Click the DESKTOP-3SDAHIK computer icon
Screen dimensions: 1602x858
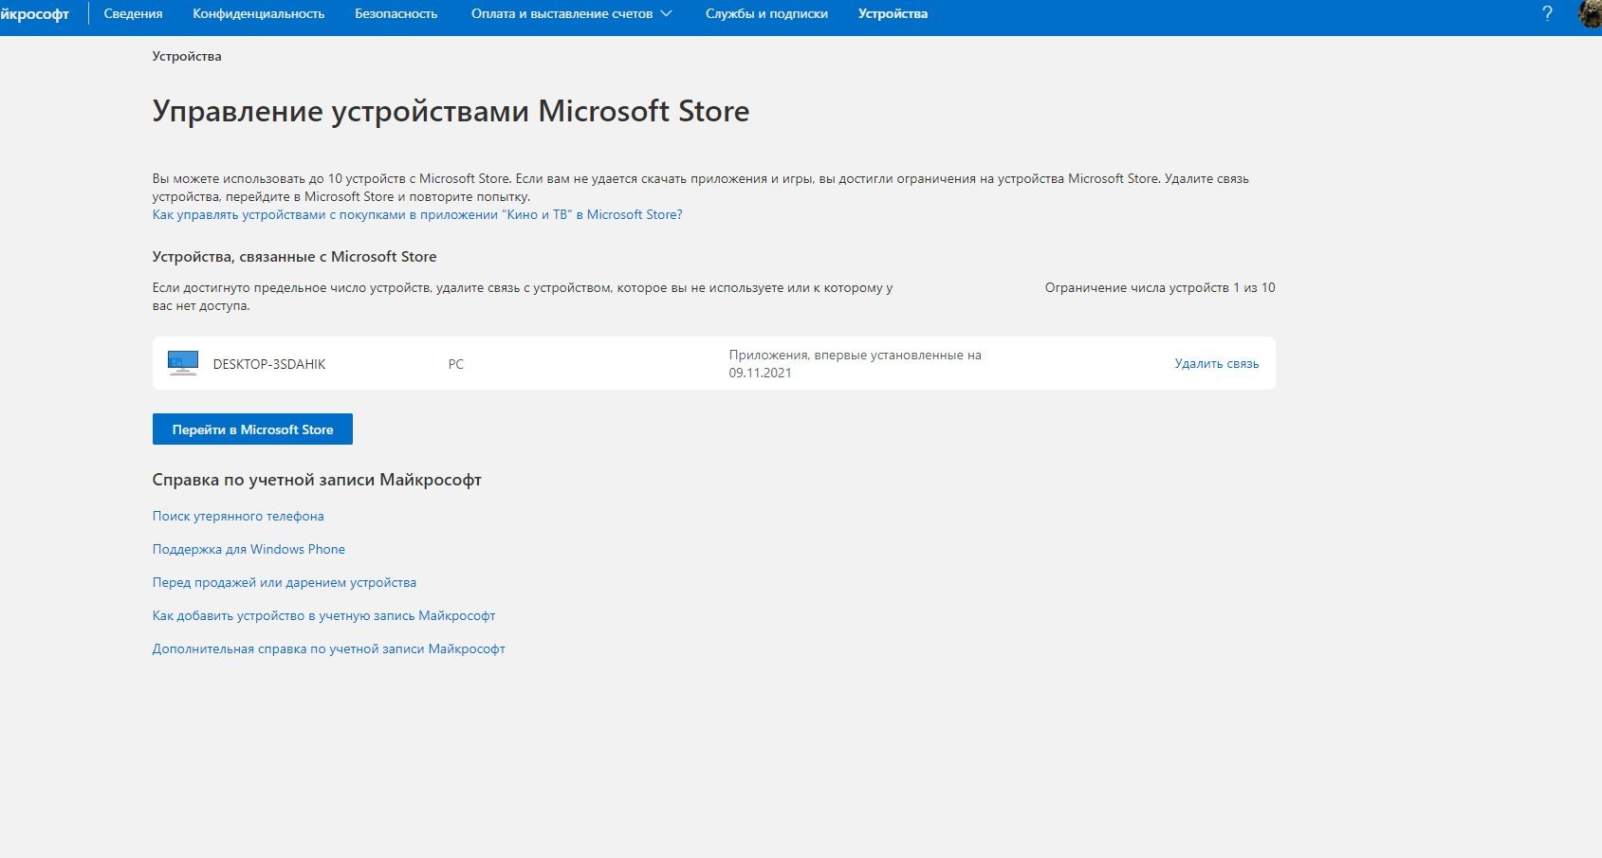183,363
